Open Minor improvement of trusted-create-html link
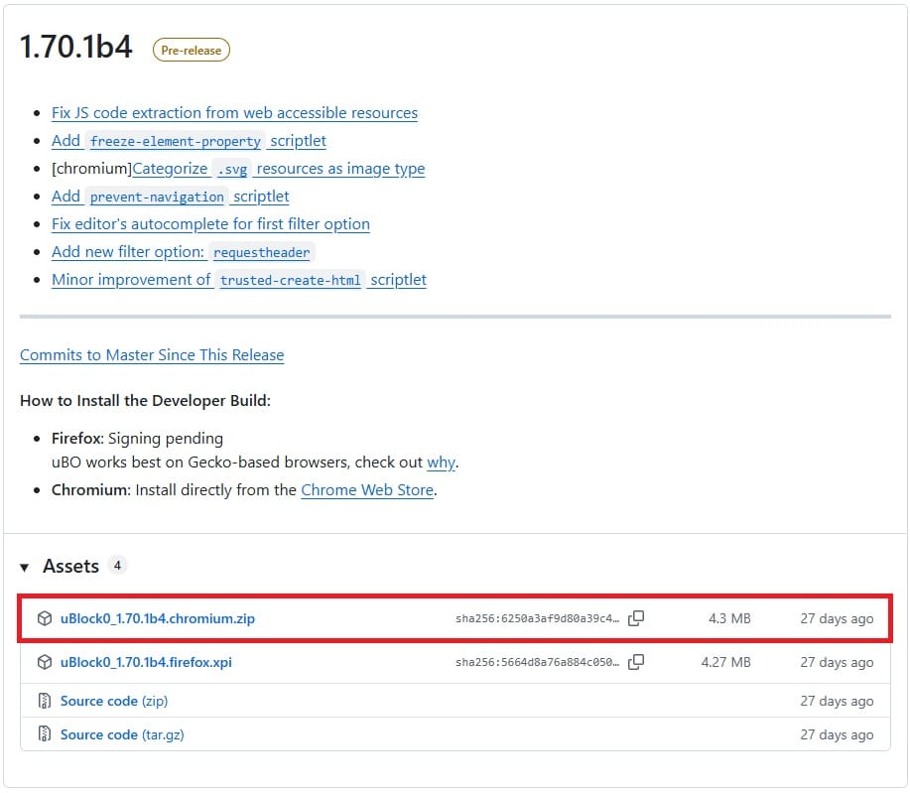The height and width of the screenshot is (793, 910). click(239, 280)
